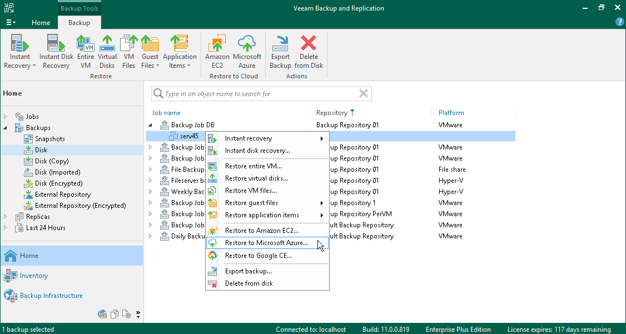Expand the File Backup job row
The image size is (626, 334).
click(150, 170)
